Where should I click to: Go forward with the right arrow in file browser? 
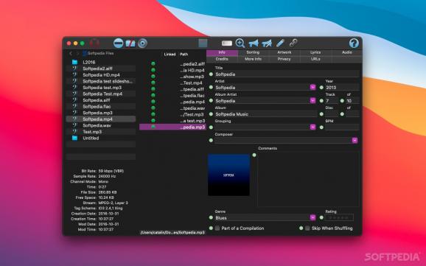77,54
